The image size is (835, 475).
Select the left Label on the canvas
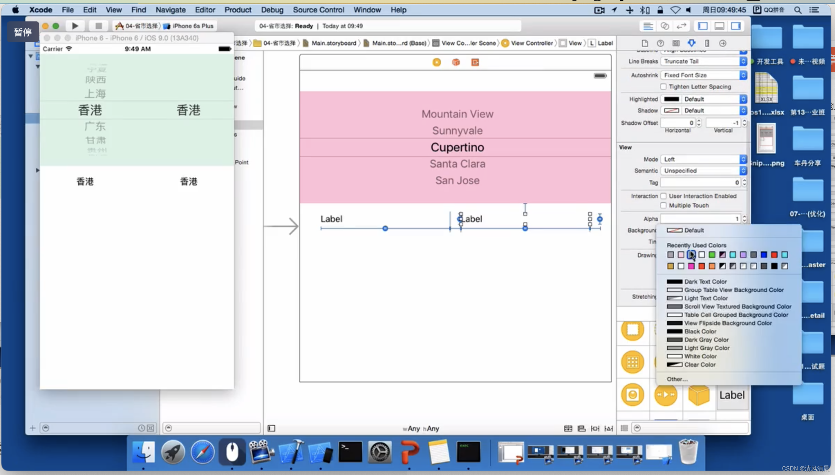[x=331, y=219]
